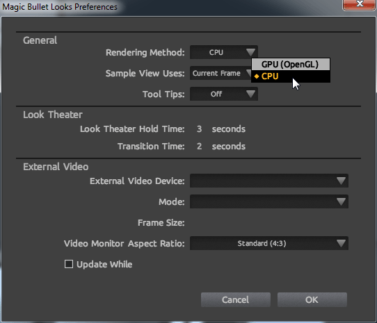This screenshot has height=323, width=377.
Task: Click the Aspect Ratio dropdown arrow
Action: 341,243
